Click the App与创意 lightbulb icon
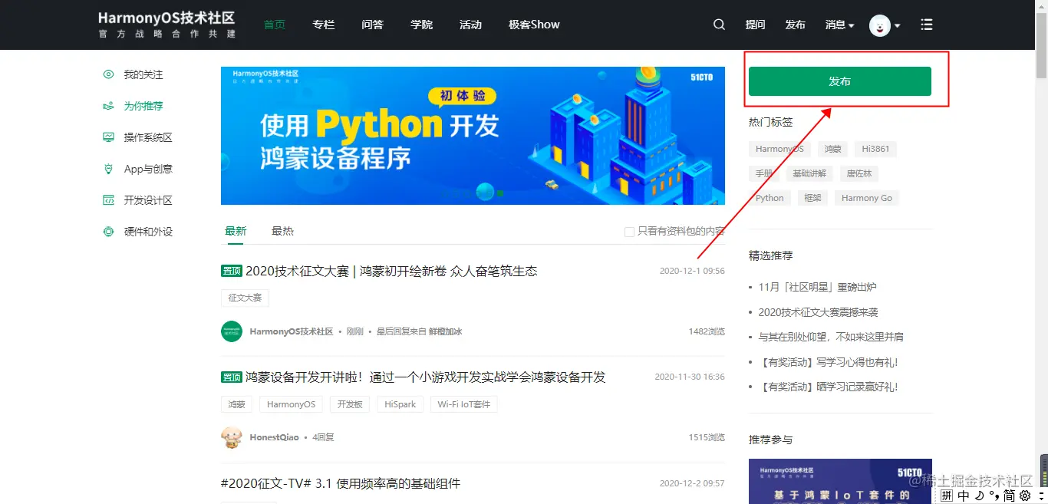This screenshot has width=1048, height=504. click(x=108, y=169)
